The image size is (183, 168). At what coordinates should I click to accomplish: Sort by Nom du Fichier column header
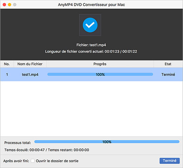click(30, 64)
